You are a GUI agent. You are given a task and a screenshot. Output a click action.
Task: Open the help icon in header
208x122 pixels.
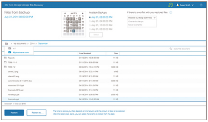(x=201, y=5)
